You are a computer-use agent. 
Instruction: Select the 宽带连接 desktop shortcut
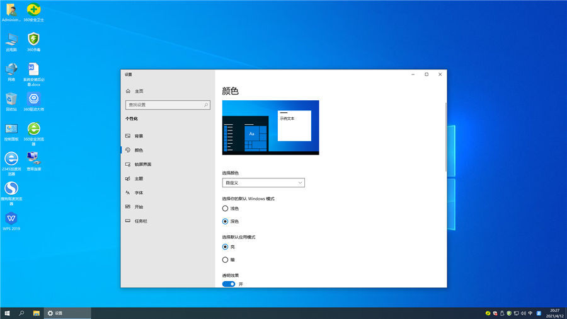33,161
